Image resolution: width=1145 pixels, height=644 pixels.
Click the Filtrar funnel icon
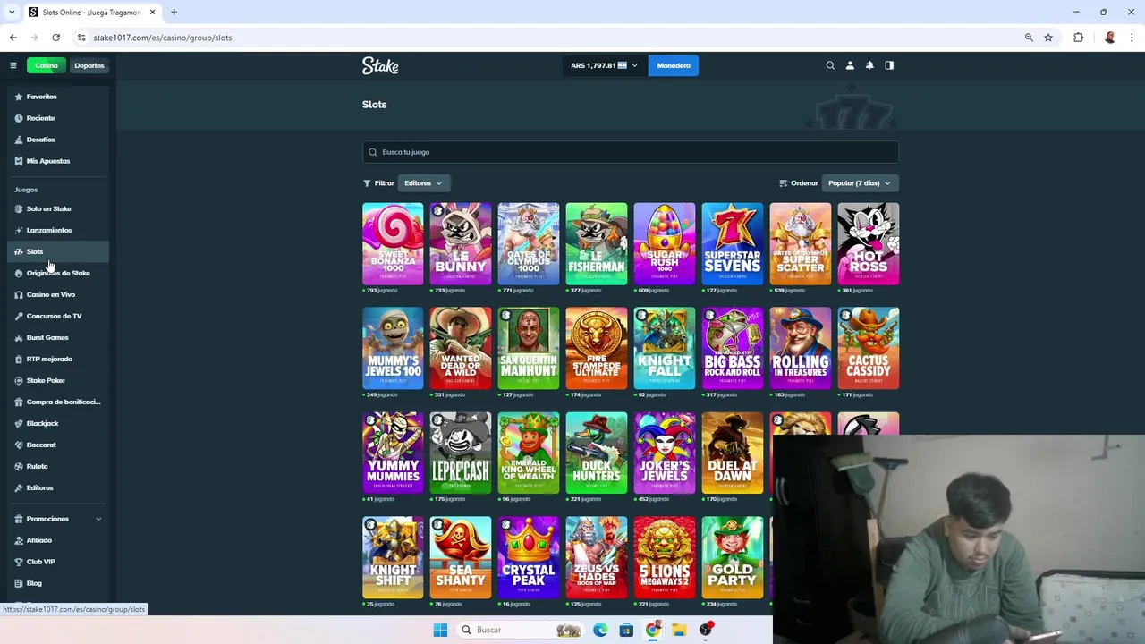click(367, 183)
